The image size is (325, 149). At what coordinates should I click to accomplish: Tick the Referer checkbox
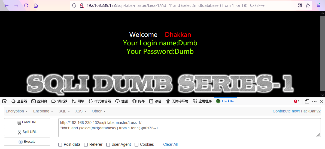click(x=86, y=145)
